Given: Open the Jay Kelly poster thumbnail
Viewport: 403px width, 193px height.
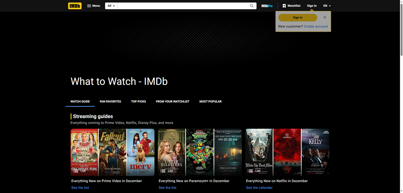Looking at the screenshot, I should tap(315, 152).
